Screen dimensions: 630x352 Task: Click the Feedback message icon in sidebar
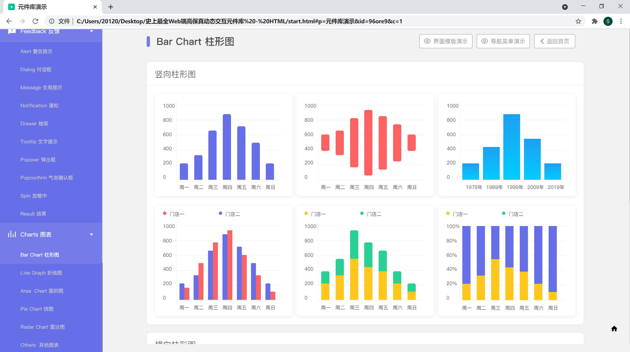coord(12,31)
